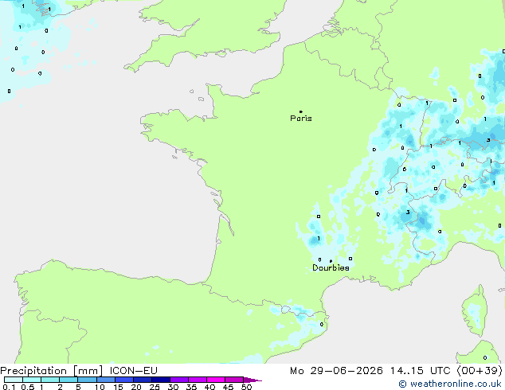Pick the 40–45 mm magenta swatch
This screenshot has height=390, width=505.
[216, 380]
